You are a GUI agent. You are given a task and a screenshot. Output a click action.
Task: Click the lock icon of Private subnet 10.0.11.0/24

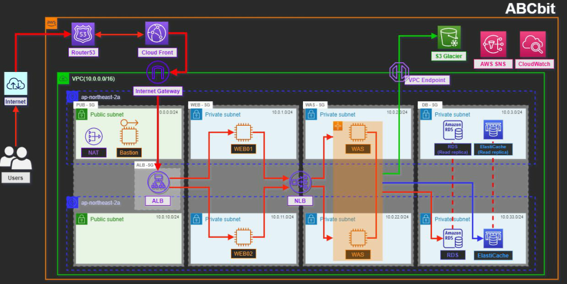coord(196,220)
